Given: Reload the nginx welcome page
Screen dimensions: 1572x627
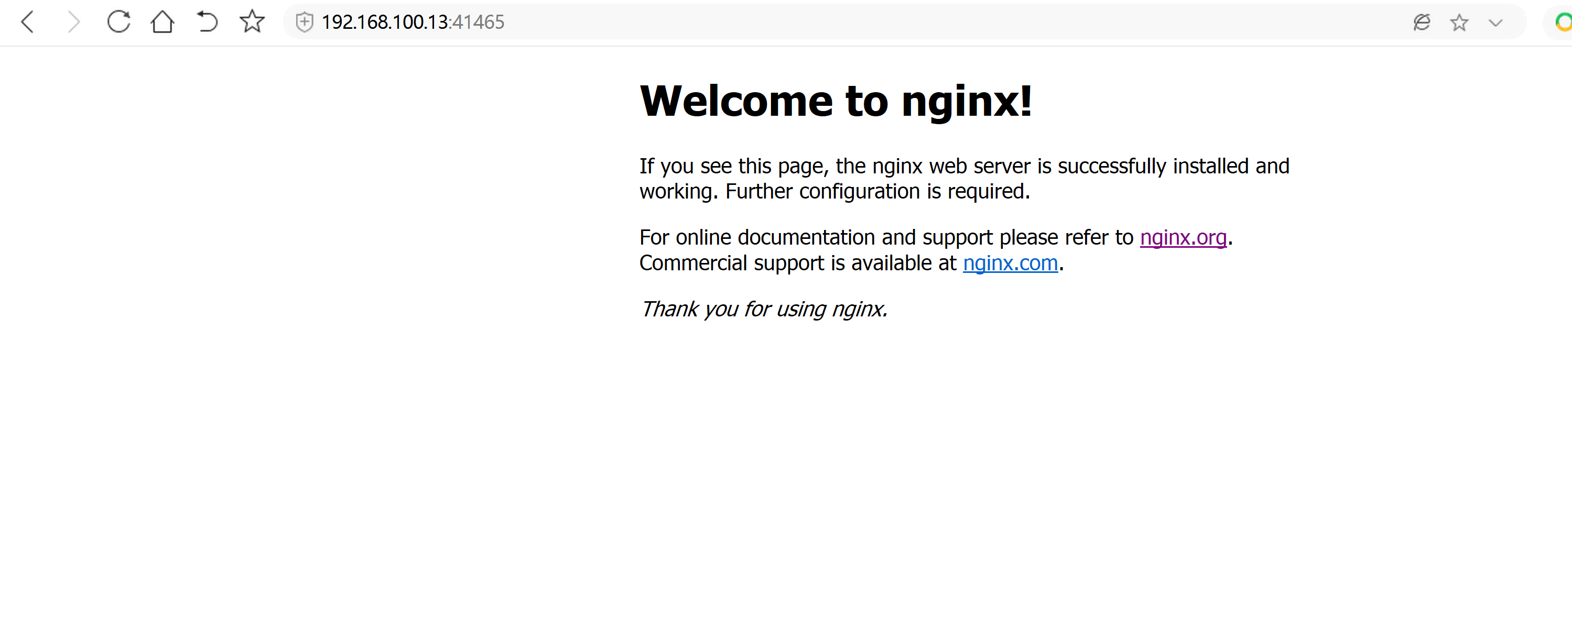Looking at the screenshot, I should (x=118, y=22).
